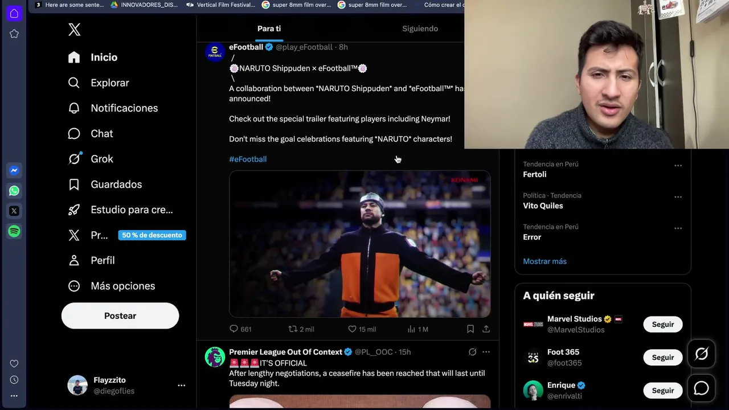The width and height of the screenshot is (729, 410).
Task: Open Grok from sidebar
Action: coord(91,159)
